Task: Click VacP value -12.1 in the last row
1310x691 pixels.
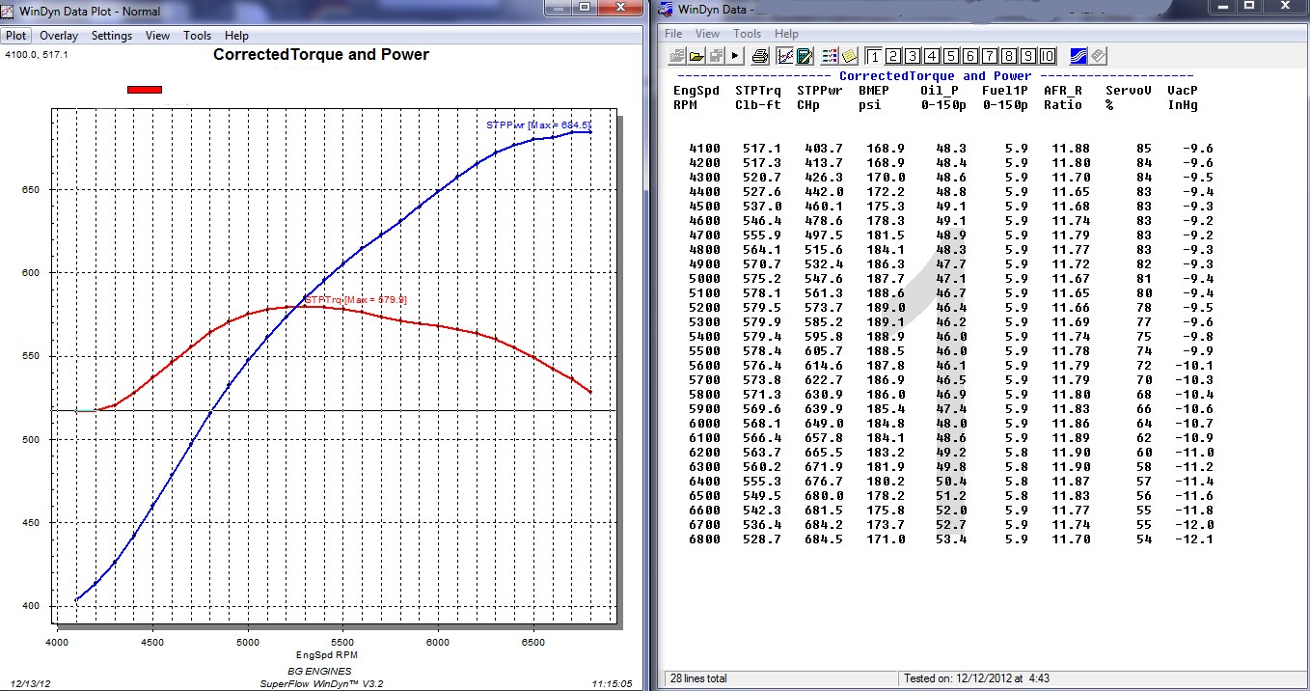Action: [1195, 539]
